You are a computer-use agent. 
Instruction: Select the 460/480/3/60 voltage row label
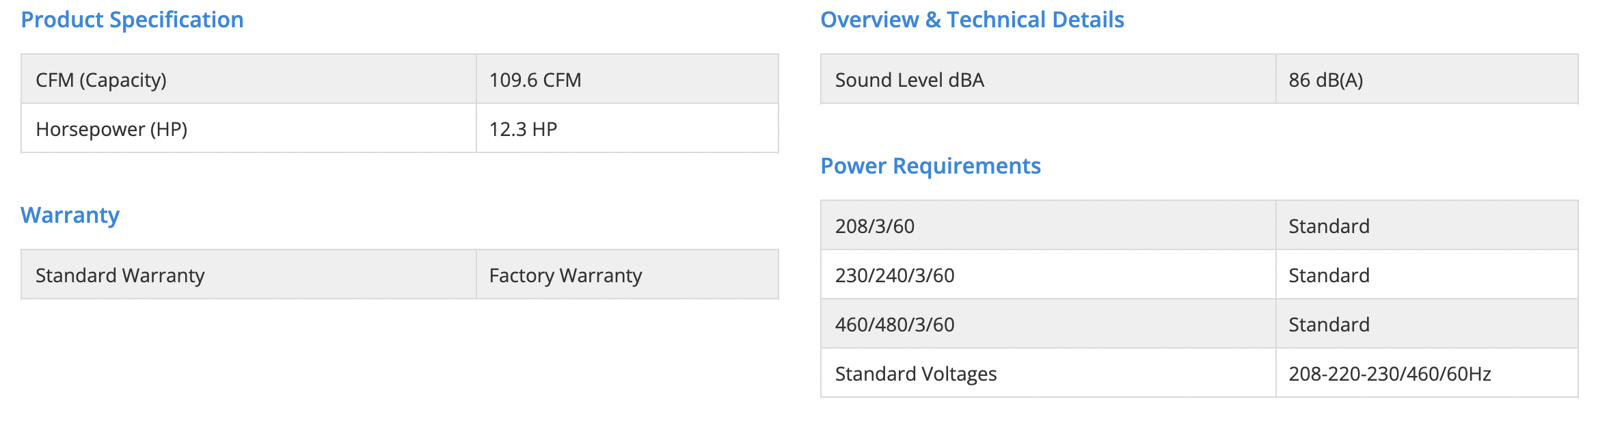tap(894, 325)
